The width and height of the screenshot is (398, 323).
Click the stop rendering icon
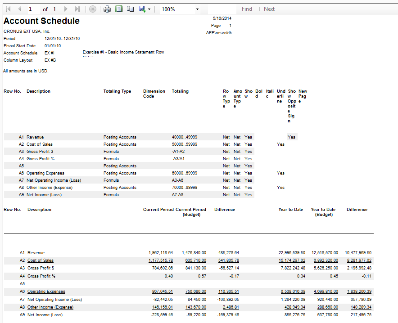pyautogui.click(x=93, y=9)
